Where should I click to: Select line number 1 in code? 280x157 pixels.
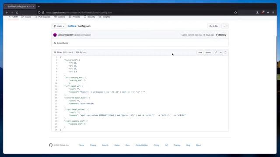tap(57, 57)
